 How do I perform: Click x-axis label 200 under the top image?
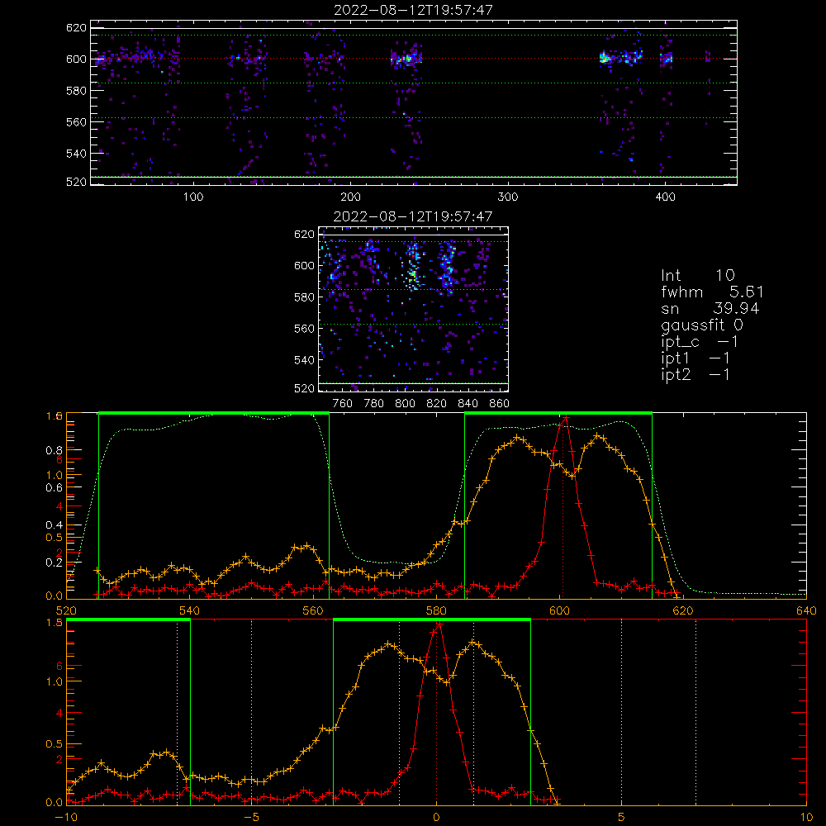coord(350,197)
